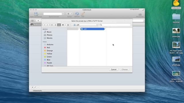
Task: Switch file dialog to column view
Action: click(59, 25)
